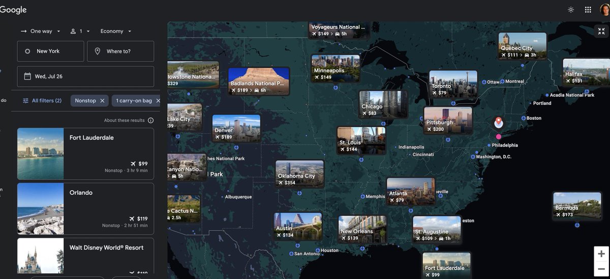The height and width of the screenshot is (279, 610).
Task: Select the Halifax $131 map card
Action: coord(587,72)
